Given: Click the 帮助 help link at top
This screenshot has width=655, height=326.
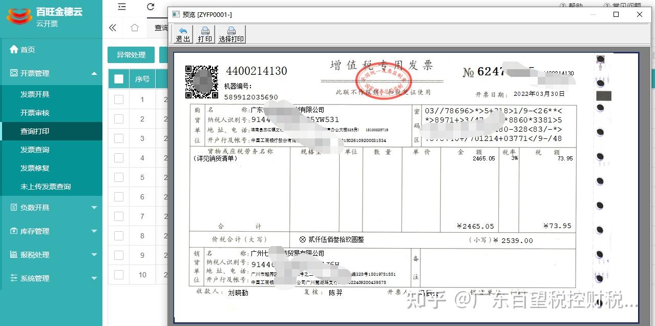Looking at the screenshot, I should pyautogui.click(x=571, y=5).
